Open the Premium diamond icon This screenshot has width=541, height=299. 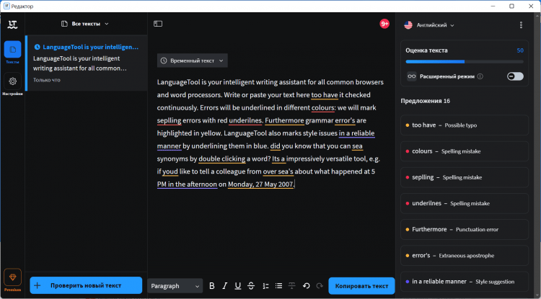tap(12, 277)
